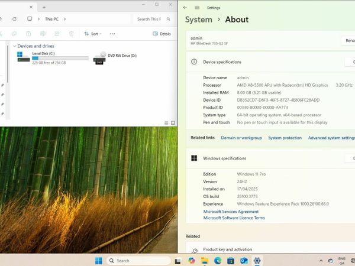Open the Sort dropdown in the Explorer toolbar
Image resolution: width=355 pixels, height=266 pixels.
[93, 34]
